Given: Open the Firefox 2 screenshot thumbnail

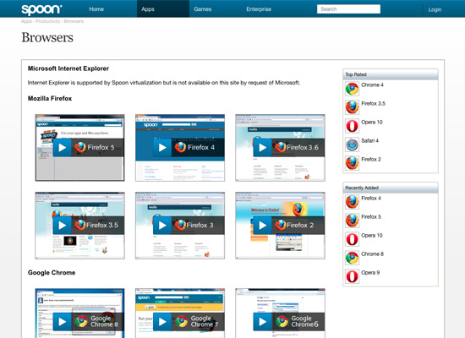Looking at the screenshot, I should click(280, 226).
